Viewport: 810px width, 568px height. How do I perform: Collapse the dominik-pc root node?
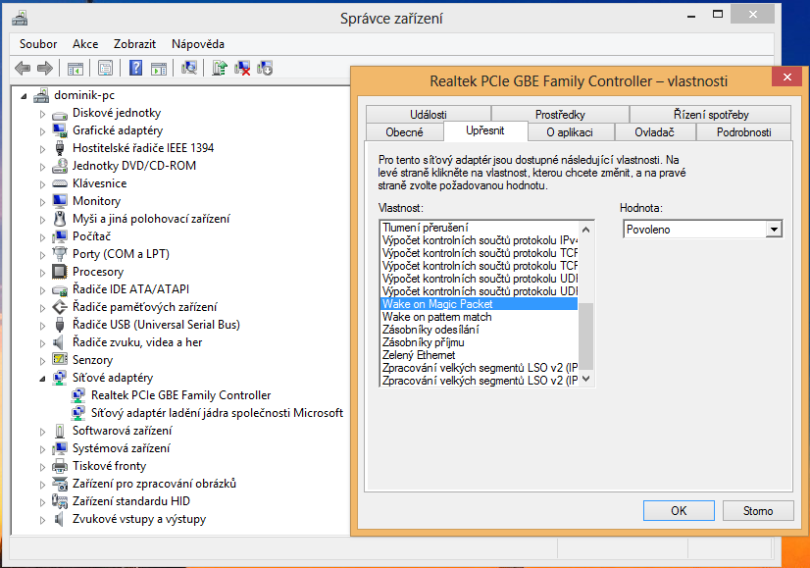pos(24,96)
